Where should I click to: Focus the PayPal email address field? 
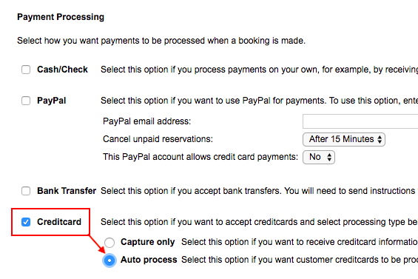[360, 121]
